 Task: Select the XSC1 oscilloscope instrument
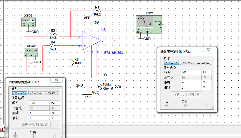tap(149, 25)
